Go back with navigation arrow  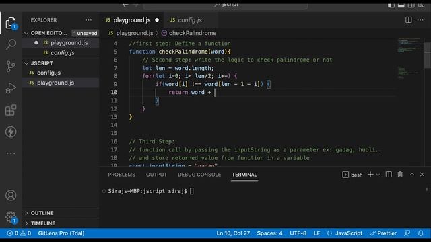[125, 5]
